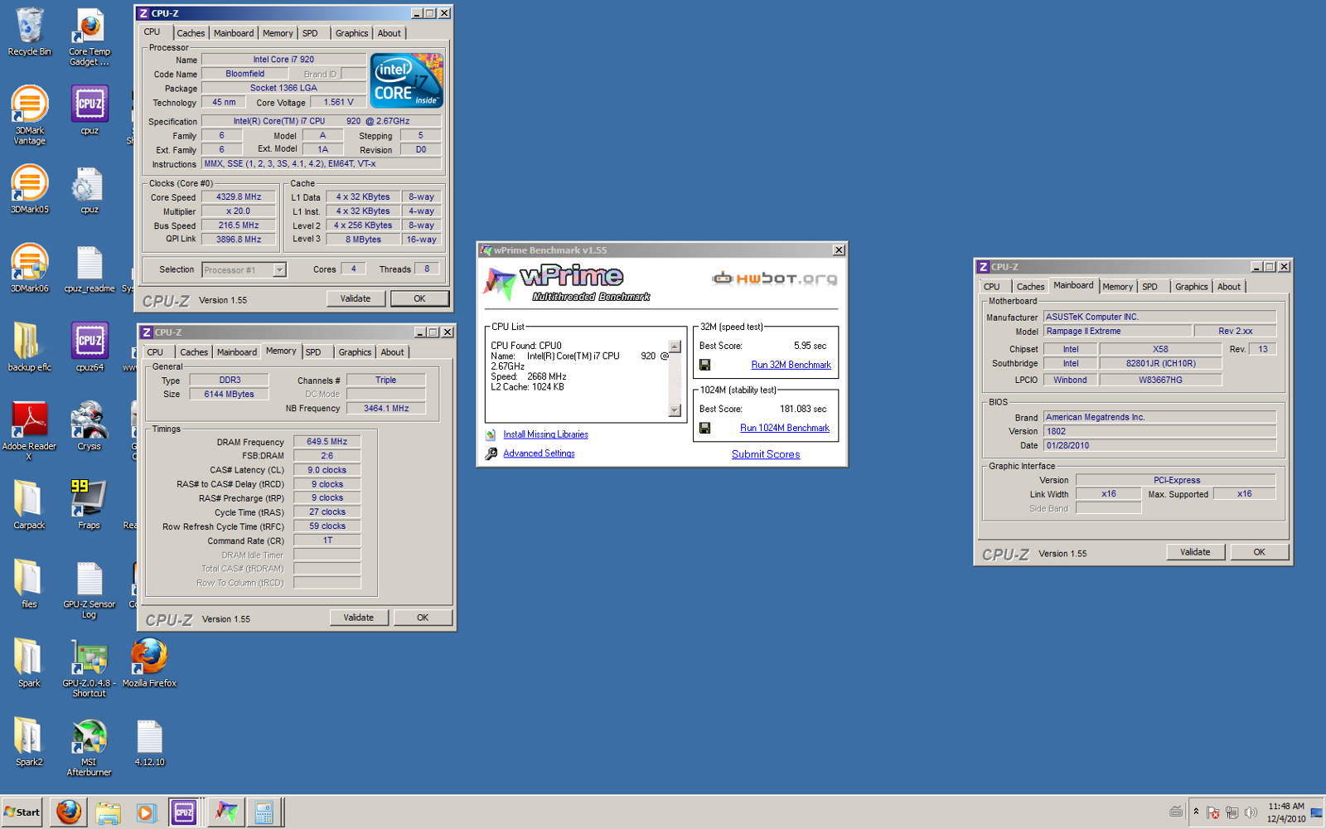Click Run 32M Benchmark link
Screen dimensions: 1326x829
[x=791, y=365]
